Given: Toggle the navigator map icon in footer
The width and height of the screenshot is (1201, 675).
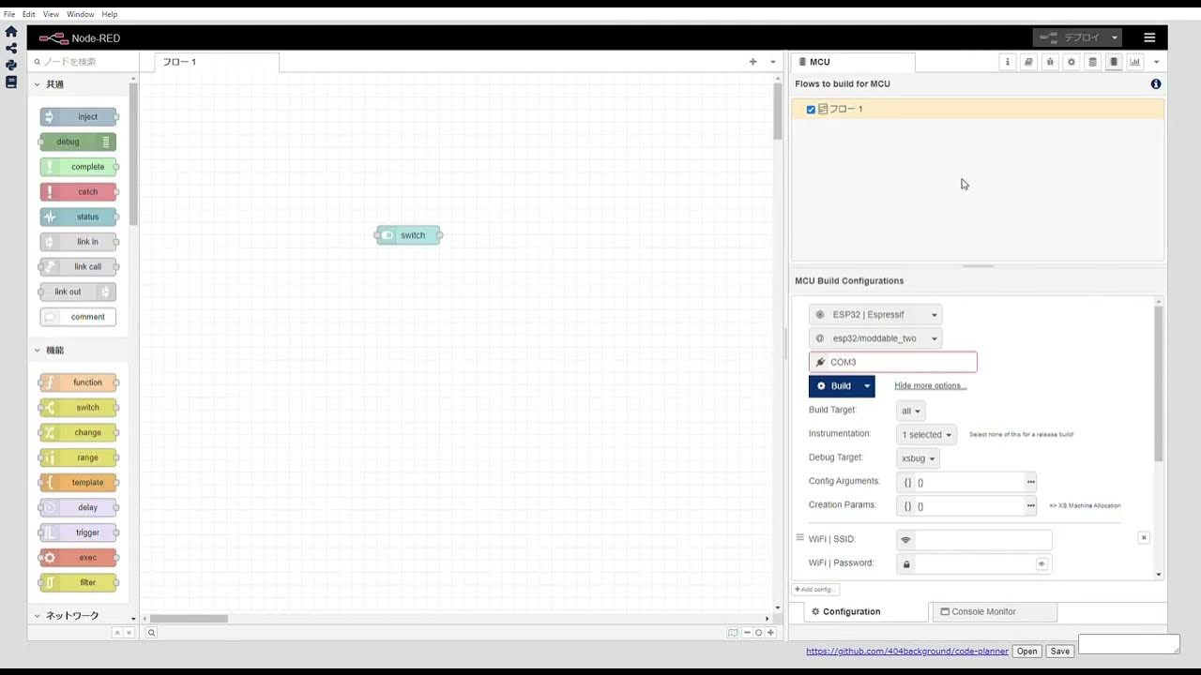Looking at the screenshot, I should pos(733,633).
